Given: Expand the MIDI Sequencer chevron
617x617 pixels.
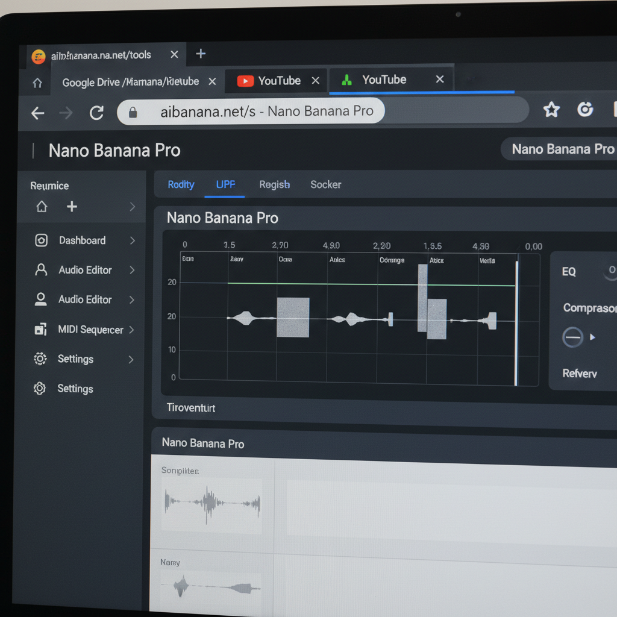Looking at the screenshot, I should (x=131, y=330).
